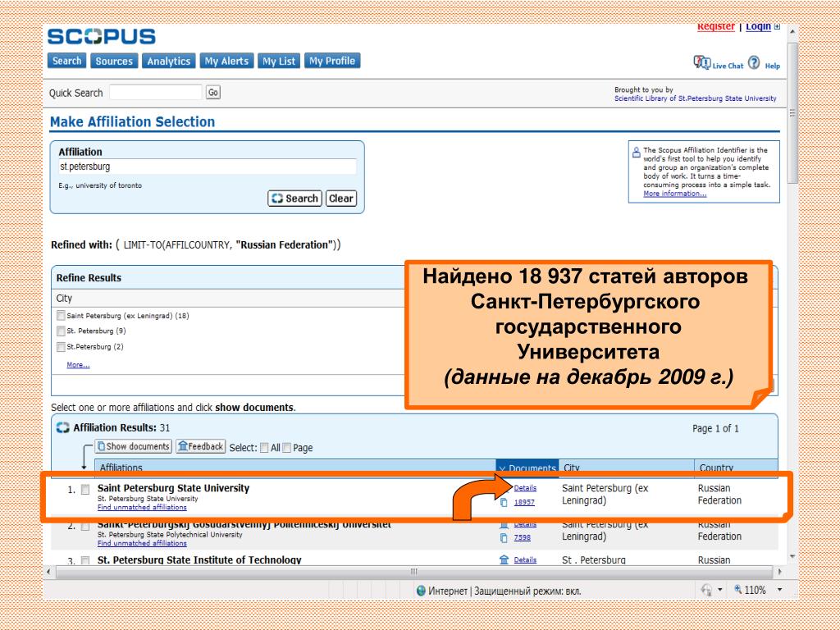840x630 pixels.
Task: Click the zoom magnifier icon in status bar
Action: [x=738, y=589]
